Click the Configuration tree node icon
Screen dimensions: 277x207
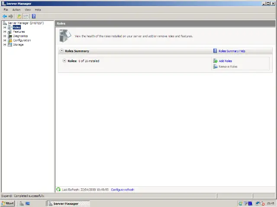pyautogui.click(x=10, y=40)
